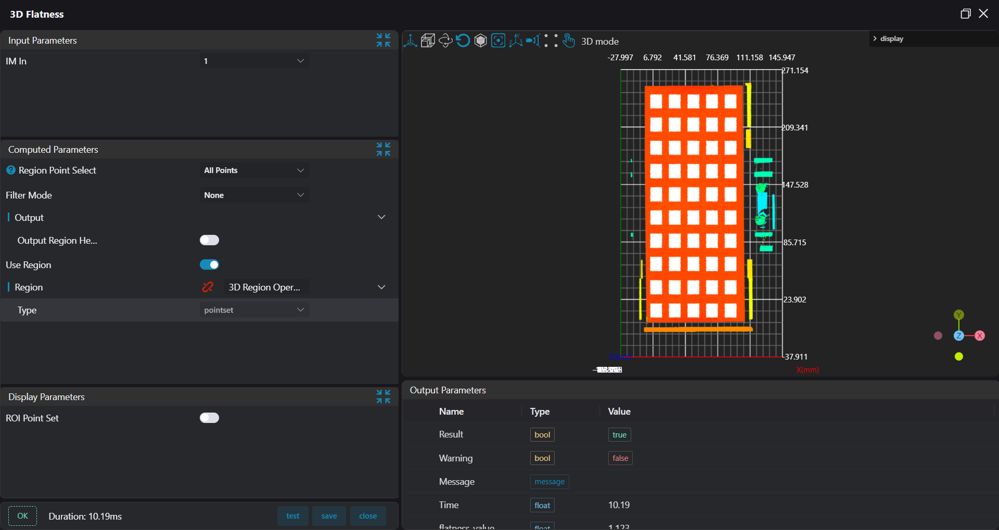Click the X axis gizmo handle
Image resolution: width=999 pixels, height=530 pixels.
(980, 336)
